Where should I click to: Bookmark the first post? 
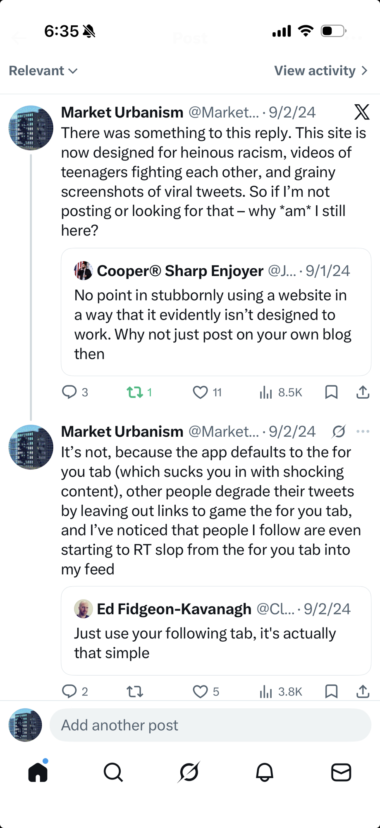pos(331,392)
